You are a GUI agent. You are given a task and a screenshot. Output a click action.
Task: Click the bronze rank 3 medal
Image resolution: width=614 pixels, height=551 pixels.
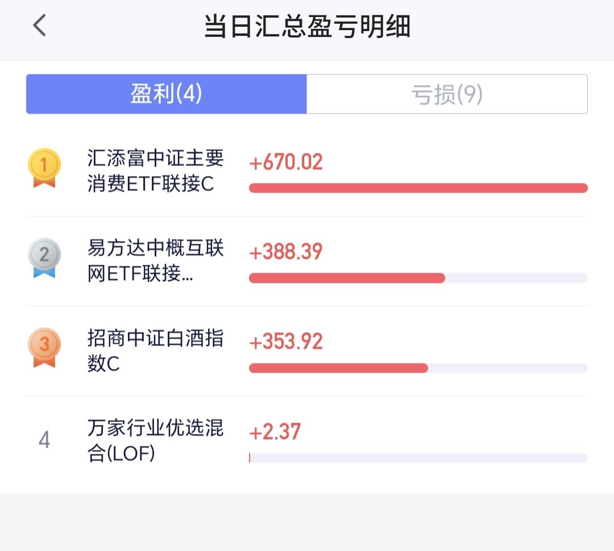[44, 348]
